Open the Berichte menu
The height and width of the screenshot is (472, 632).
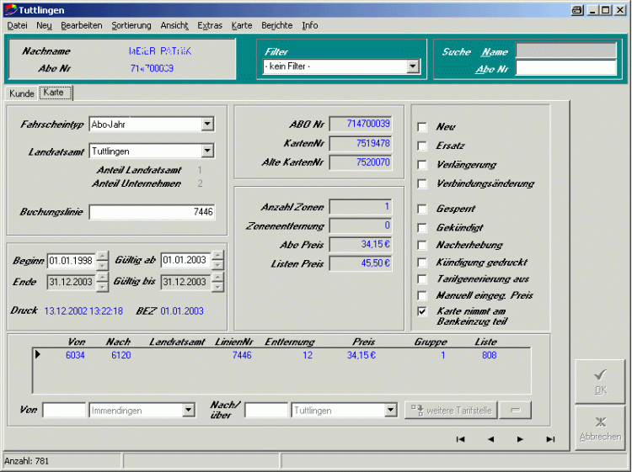[x=277, y=25]
